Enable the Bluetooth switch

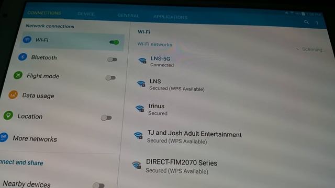[112, 60]
